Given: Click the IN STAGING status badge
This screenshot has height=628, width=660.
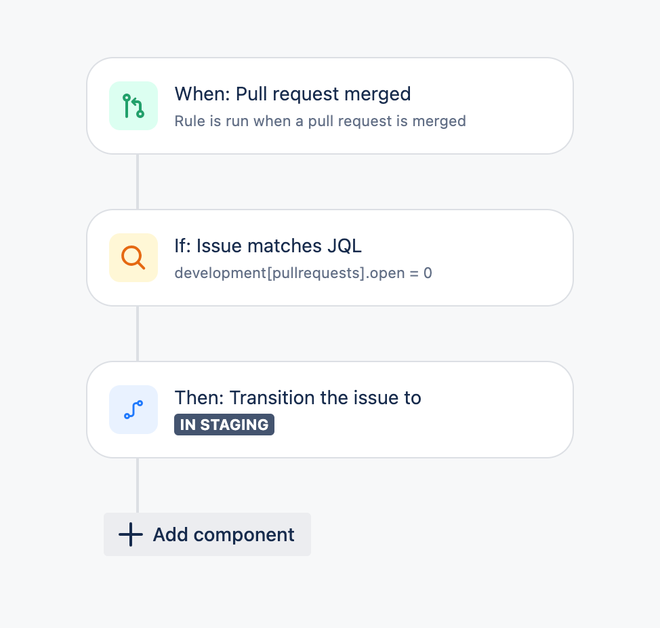Looking at the screenshot, I should pyautogui.click(x=224, y=425).
